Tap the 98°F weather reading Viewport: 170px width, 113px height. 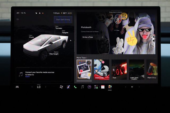(x=64, y=13)
